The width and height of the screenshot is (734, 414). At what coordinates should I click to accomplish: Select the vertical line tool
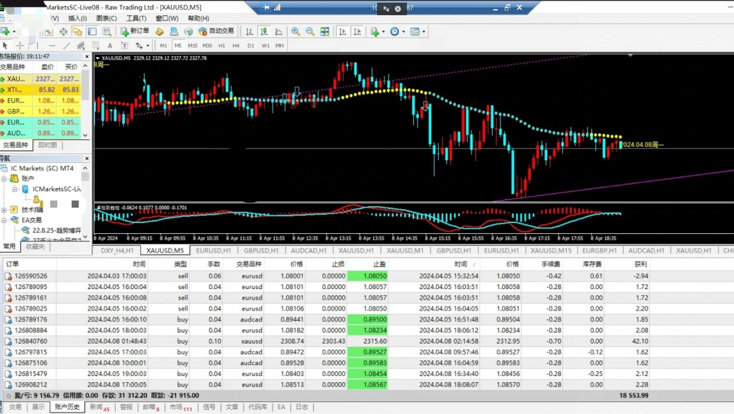point(37,46)
